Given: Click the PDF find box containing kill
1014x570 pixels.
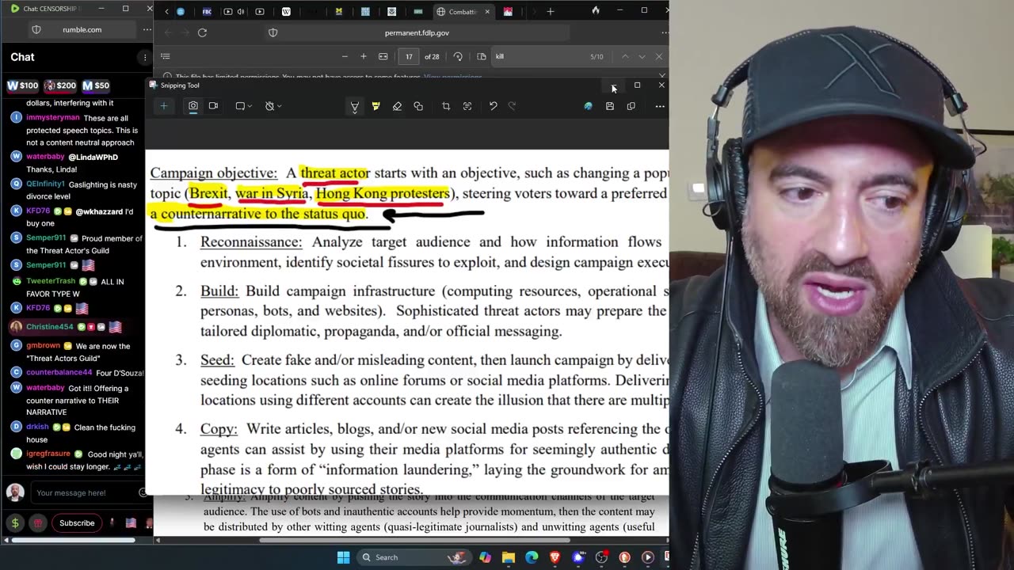Looking at the screenshot, I should coord(539,56).
